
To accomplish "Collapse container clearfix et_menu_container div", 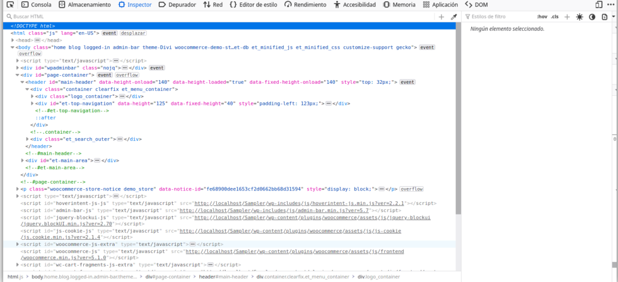I will pyautogui.click(x=27, y=89).
